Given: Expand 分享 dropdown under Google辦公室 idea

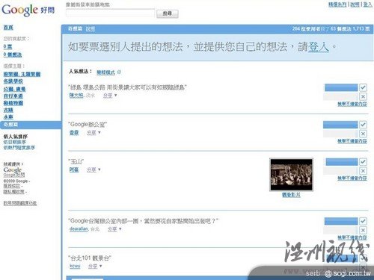Looking at the screenshot, I should point(93,133).
